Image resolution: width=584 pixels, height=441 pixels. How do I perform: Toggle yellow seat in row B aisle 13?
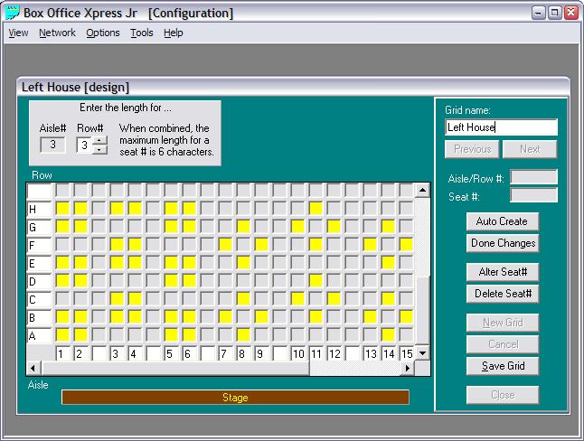[x=370, y=316]
